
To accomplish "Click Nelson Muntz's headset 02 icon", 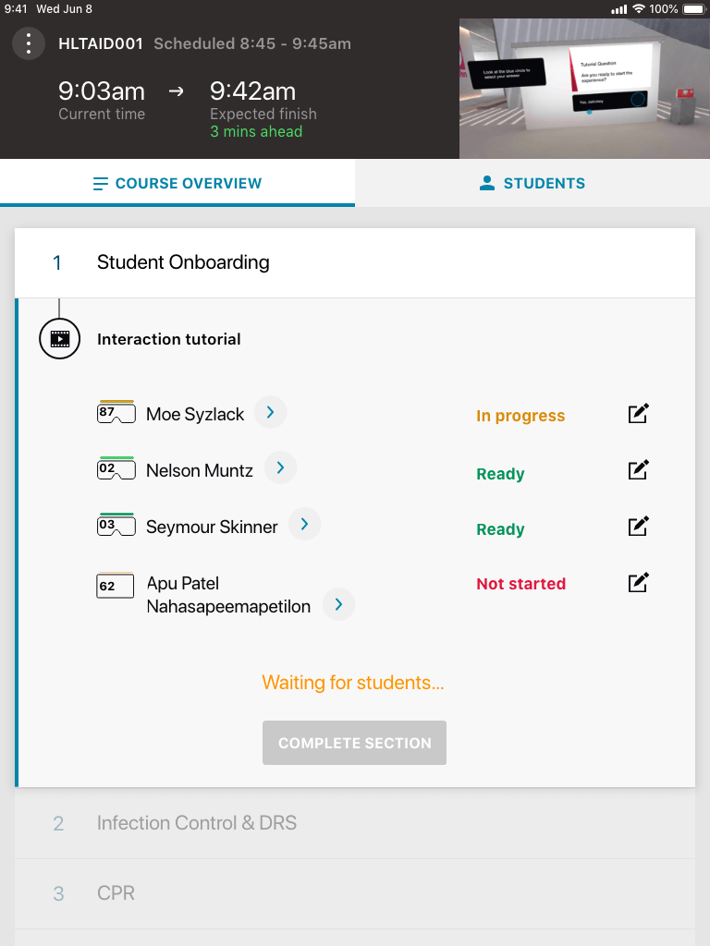I will pyautogui.click(x=116, y=469).
